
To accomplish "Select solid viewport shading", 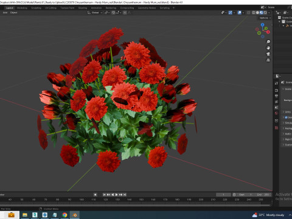I will 257,13.
